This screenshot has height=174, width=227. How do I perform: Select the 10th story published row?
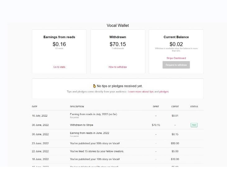(x=118, y=159)
